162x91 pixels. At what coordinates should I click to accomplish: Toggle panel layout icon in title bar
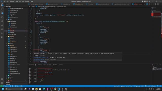pyautogui.click(x=145, y=1)
